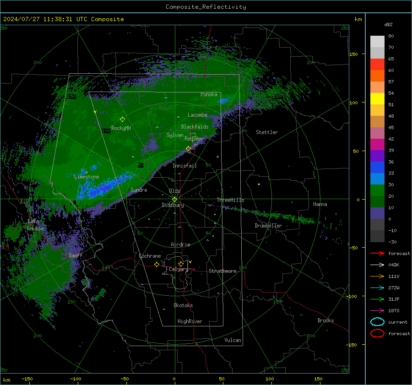Click the yellow diamond at the radar center by Olds

pos(174,200)
